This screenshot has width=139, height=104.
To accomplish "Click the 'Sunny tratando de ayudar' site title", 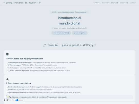I will click(22, 3).
